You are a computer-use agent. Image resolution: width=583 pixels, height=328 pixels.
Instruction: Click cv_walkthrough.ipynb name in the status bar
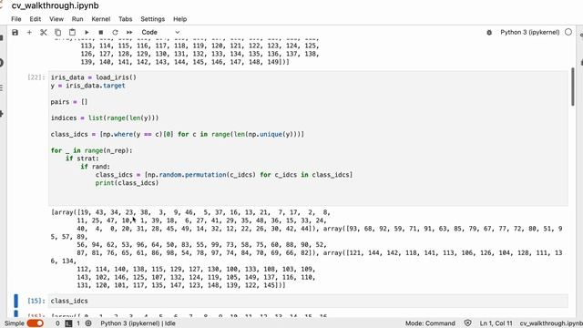[551, 323]
